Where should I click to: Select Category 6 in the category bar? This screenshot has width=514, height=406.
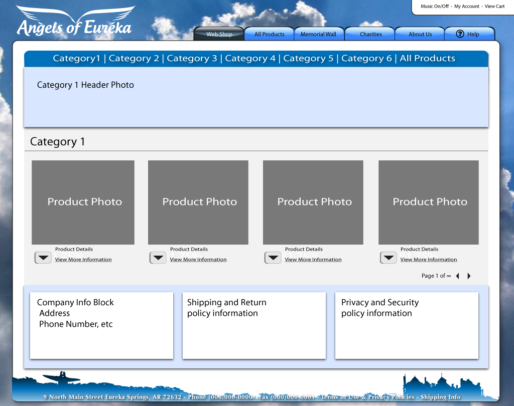tap(366, 58)
